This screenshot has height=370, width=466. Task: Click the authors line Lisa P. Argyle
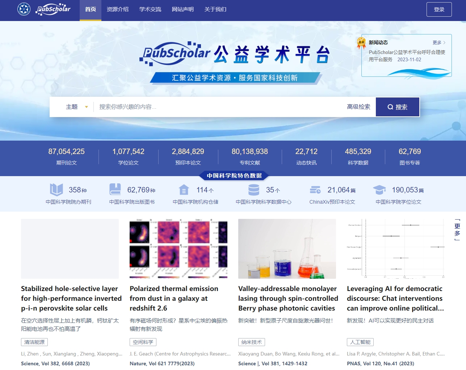tap(396, 354)
